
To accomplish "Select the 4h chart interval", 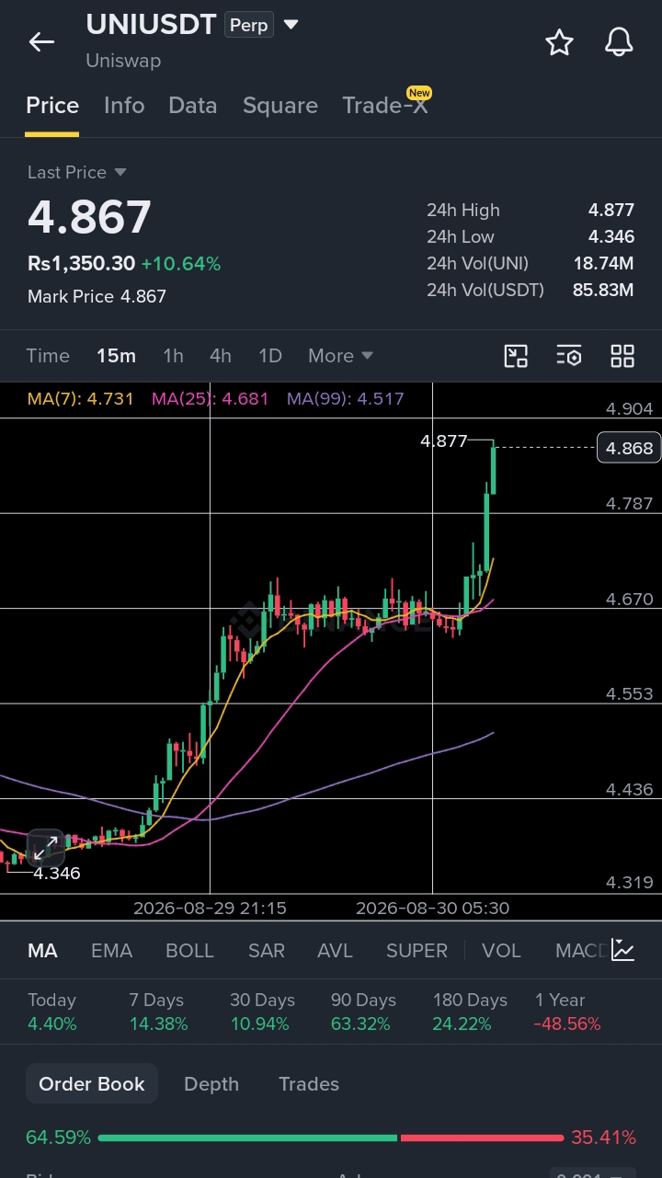I will 221,356.
